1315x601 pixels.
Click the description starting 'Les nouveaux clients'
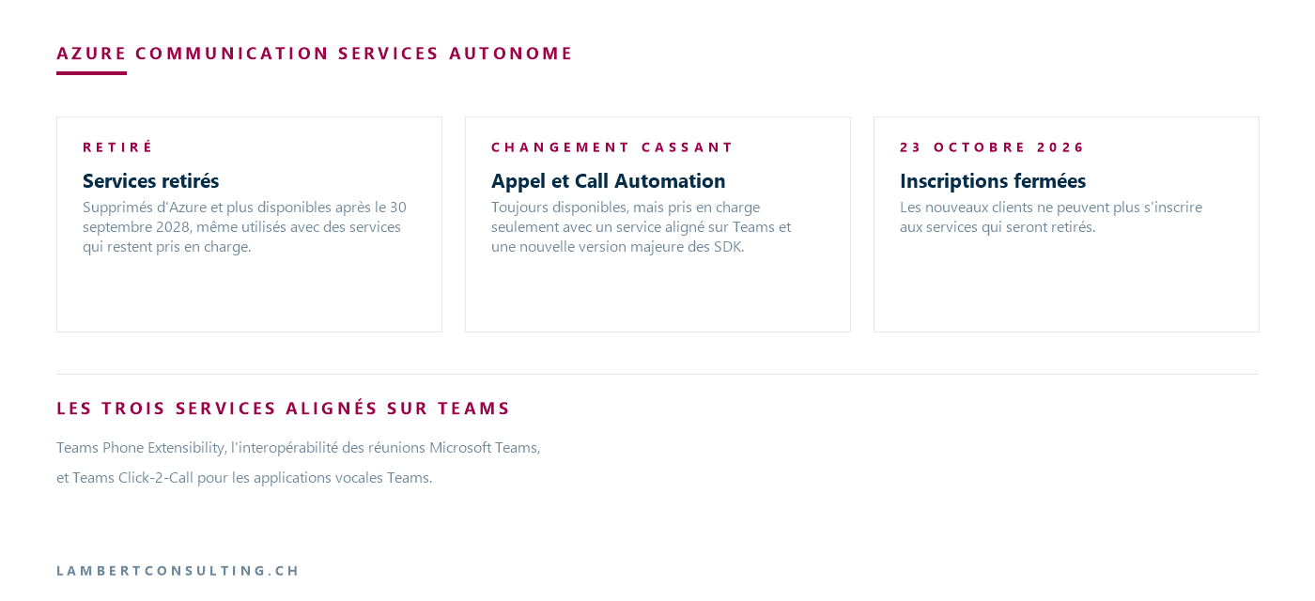point(1051,217)
